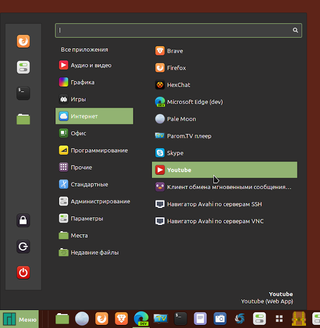Select the Игры category
This screenshot has height=328, width=320.
tap(94, 99)
